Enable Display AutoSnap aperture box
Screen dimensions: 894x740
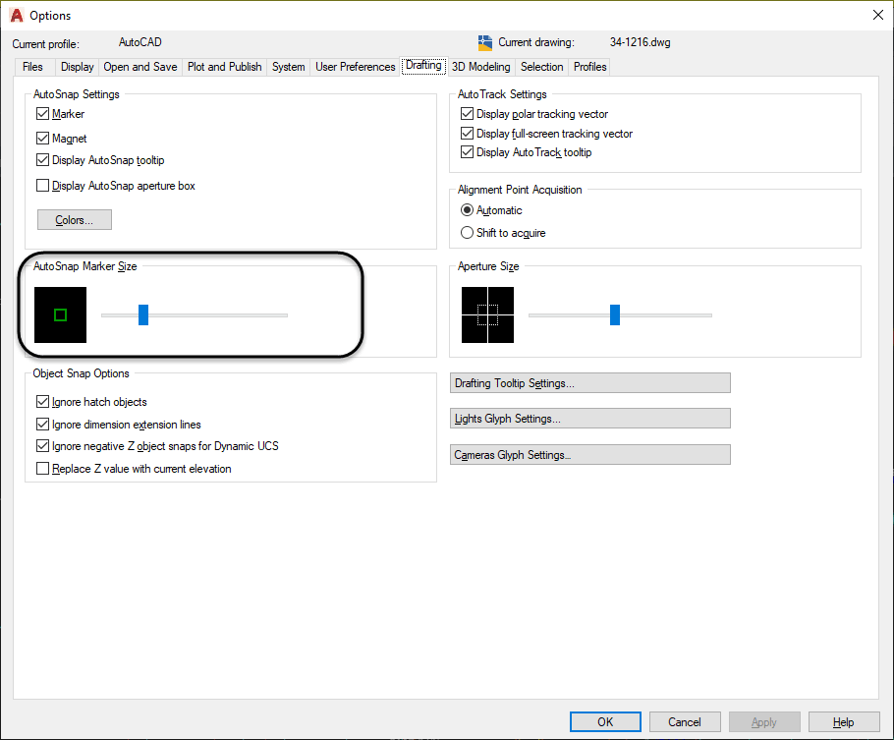coord(43,186)
